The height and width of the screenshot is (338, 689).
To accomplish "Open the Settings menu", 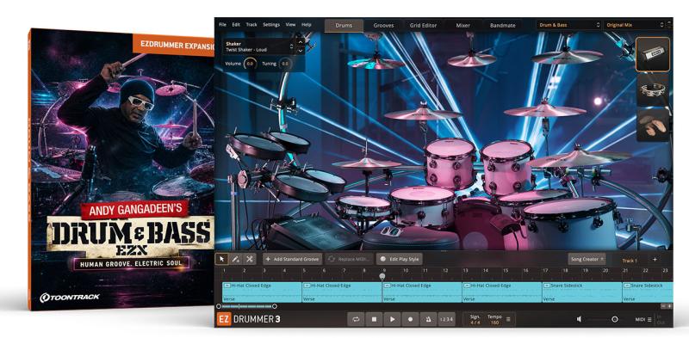I will point(271,25).
